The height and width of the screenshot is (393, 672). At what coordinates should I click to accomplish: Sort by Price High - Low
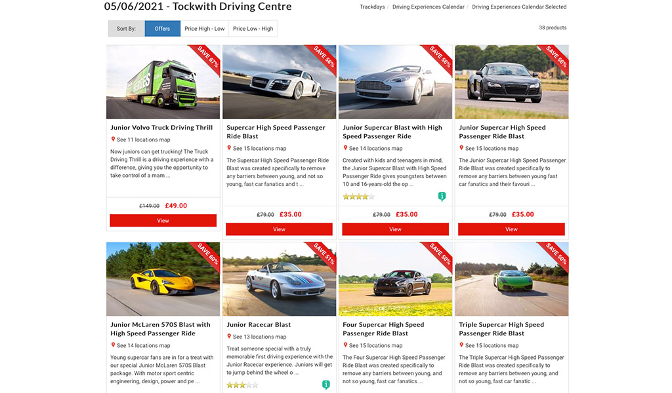205,29
